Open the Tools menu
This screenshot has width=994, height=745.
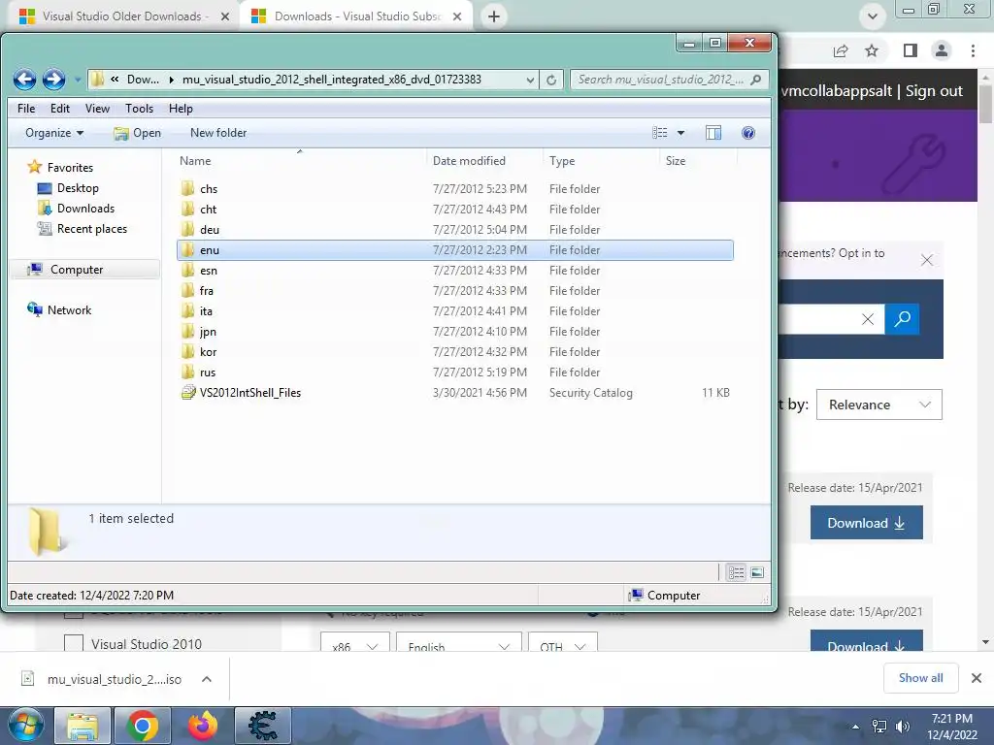pyautogui.click(x=140, y=109)
